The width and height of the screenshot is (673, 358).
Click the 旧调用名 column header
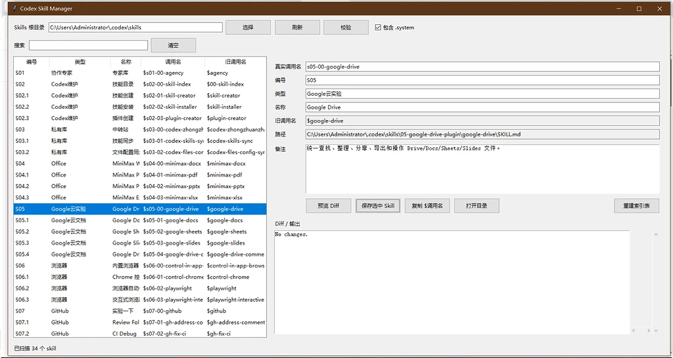pyautogui.click(x=235, y=62)
